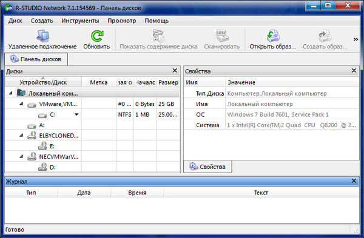This screenshot has width=364, height=238.
Task: Collapse the ELBYCLONED drive node
Action: pos(21,136)
